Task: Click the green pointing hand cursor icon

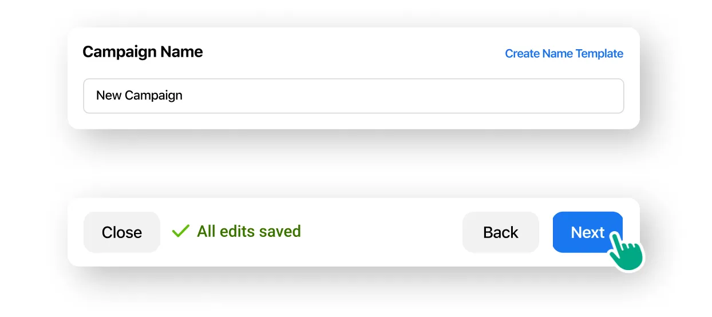Action: [x=626, y=249]
